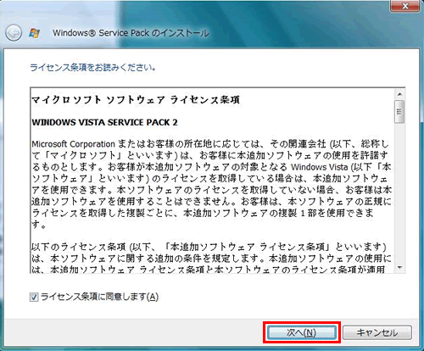Click the キャンセル button
Viewport: 424px width, 351px height.
[x=377, y=332]
